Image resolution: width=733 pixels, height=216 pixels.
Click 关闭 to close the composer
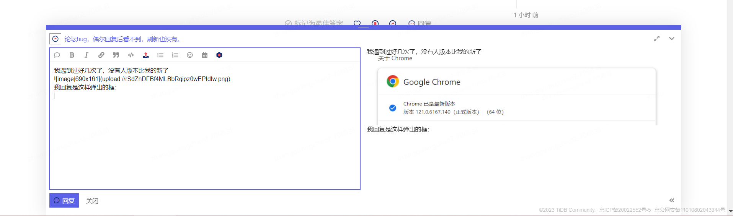click(92, 201)
